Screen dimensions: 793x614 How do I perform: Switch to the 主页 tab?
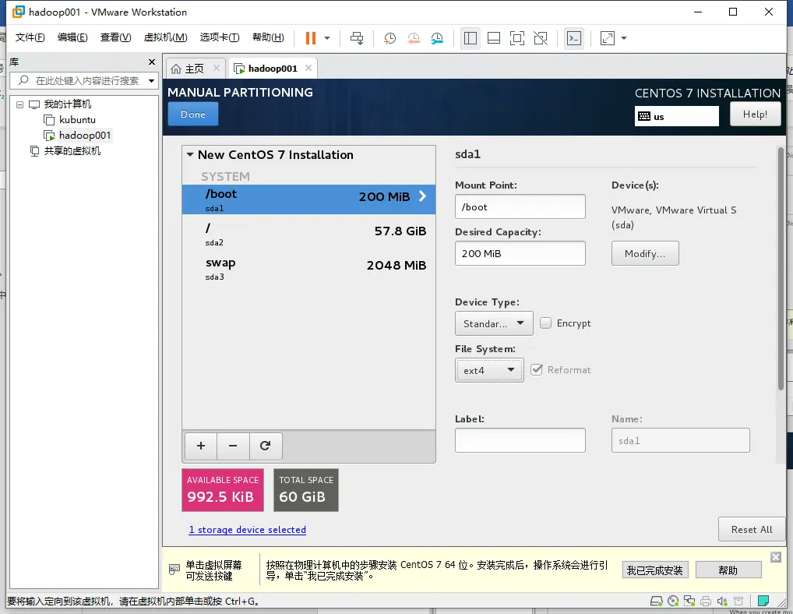click(194, 69)
